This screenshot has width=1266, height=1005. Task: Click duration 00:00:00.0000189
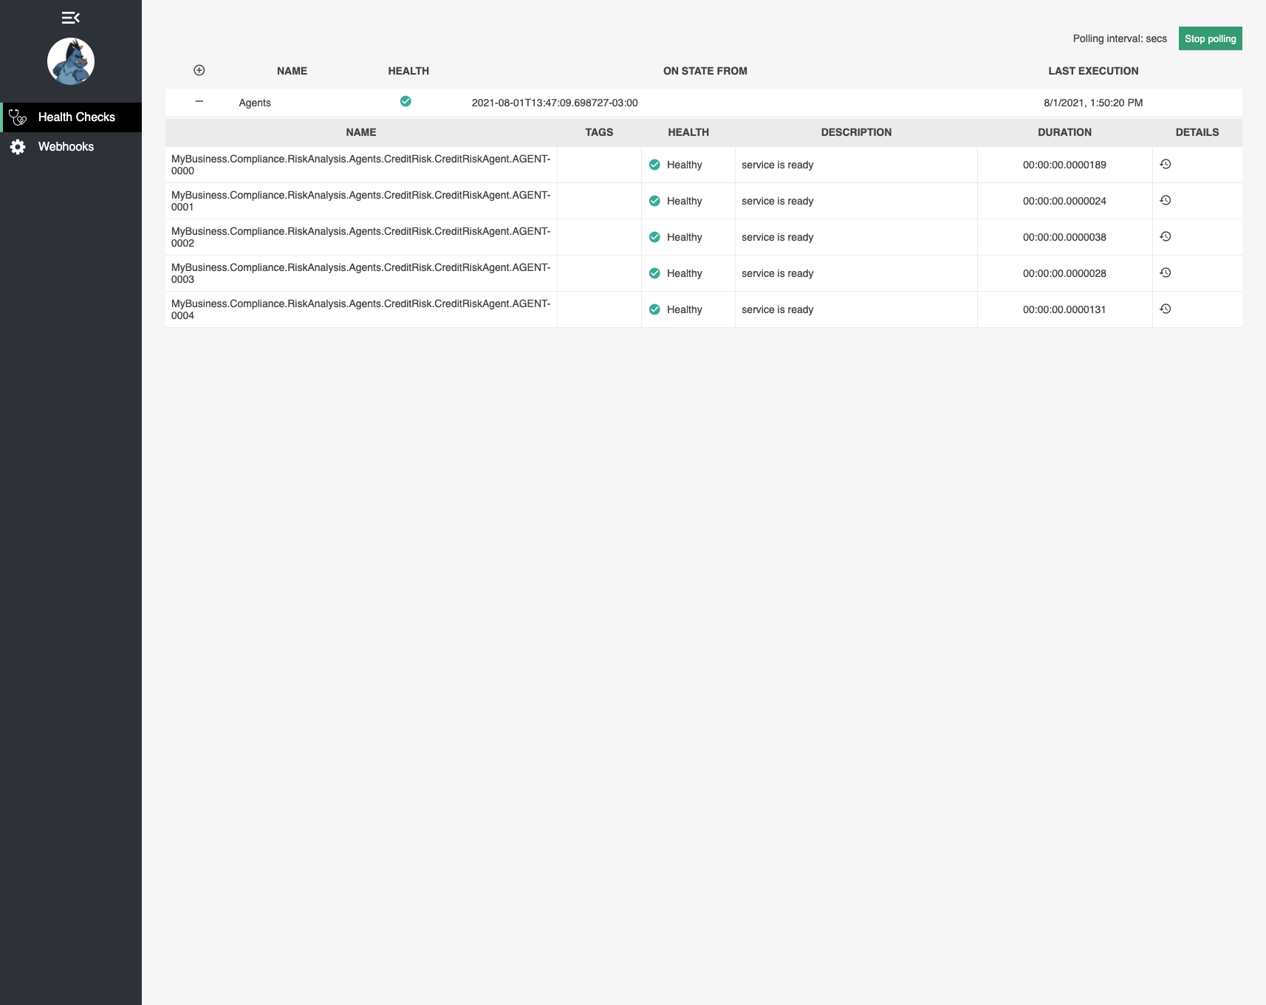[1064, 165]
